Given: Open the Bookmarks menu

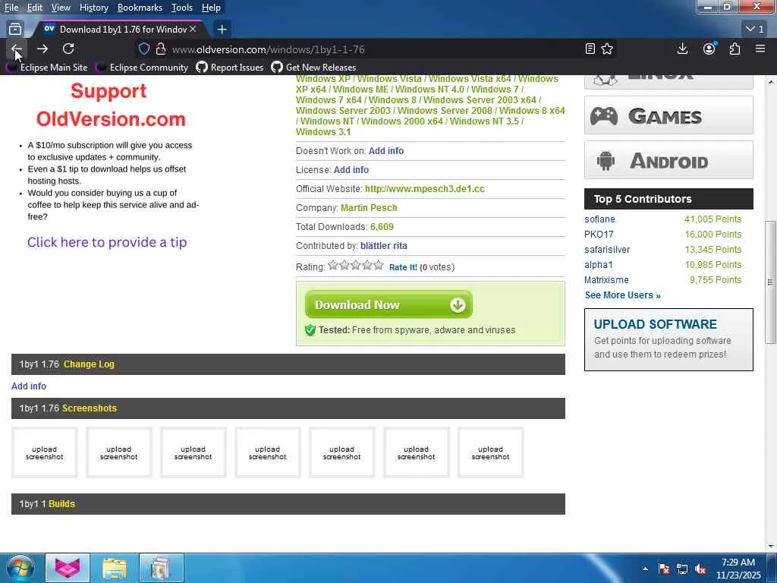Looking at the screenshot, I should coord(140,8).
